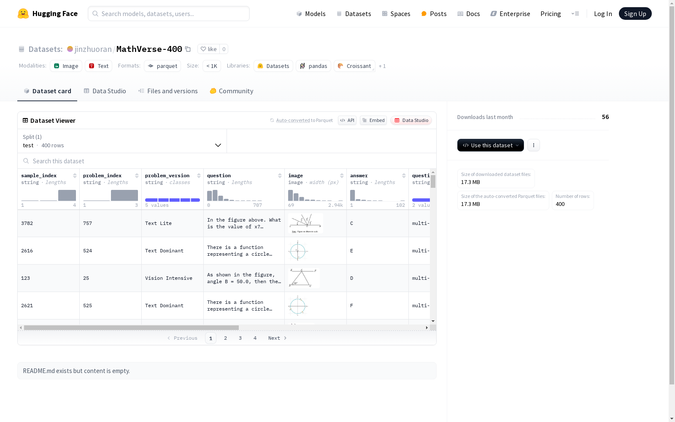Open the Enterprise nav item

[x=510, y=14]
